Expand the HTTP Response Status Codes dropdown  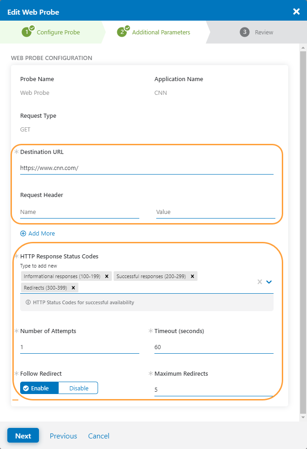[269, 282]
